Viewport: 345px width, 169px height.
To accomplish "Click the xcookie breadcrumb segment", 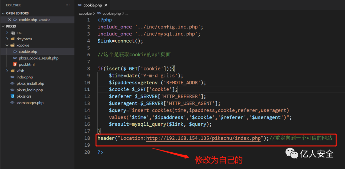I will point(85,13).
